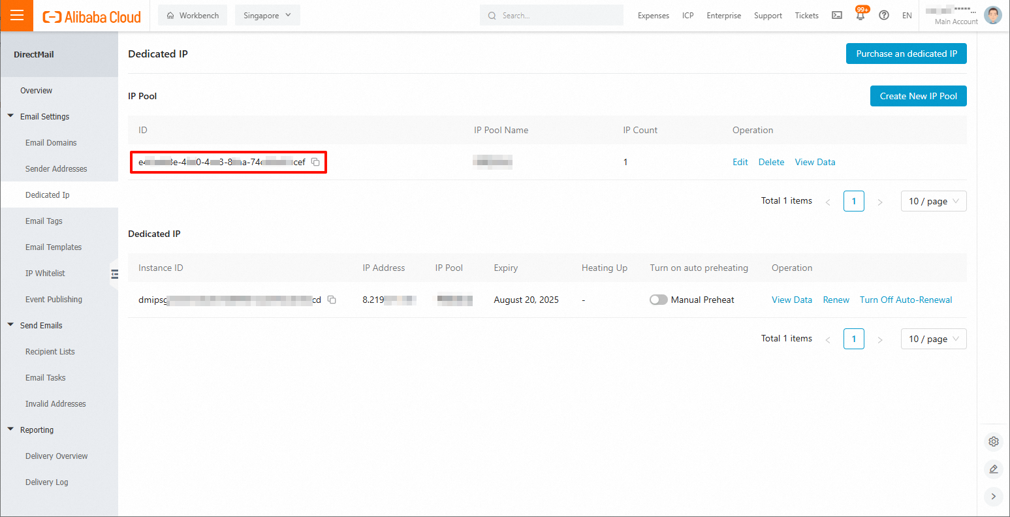Open Support in top navigation
The width and height of the screenshot is (1010, 517).
coord(768,16)
